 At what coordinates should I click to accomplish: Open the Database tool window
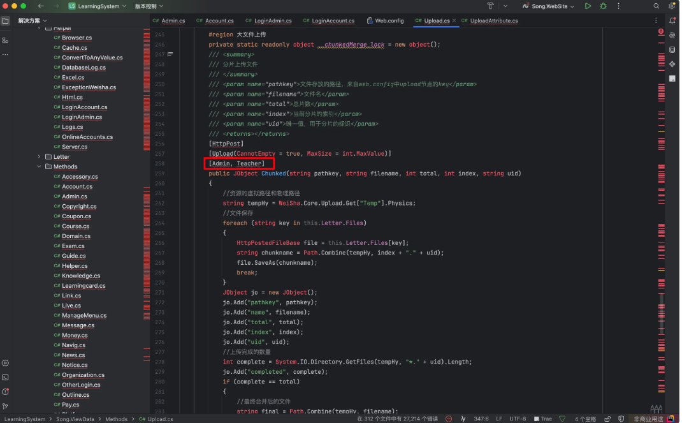pyautogui.click(x=672, y=50)
